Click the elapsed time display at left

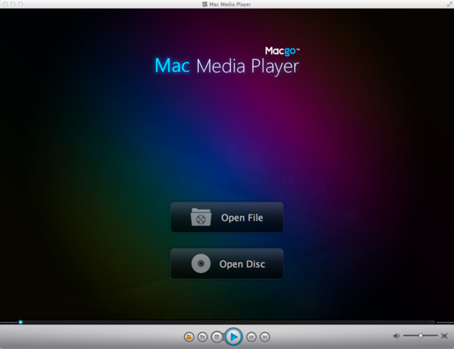(x=9, y=322)
